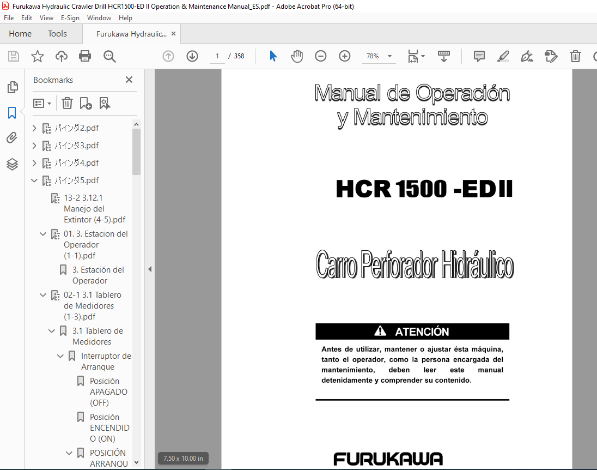Open the Edit menu
The width and height of the screenshot is (597, 470).
pos(27,18)
